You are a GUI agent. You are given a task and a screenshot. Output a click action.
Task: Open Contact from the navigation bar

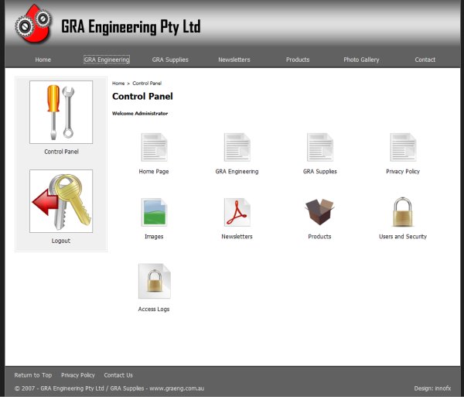tap(425, 60)
